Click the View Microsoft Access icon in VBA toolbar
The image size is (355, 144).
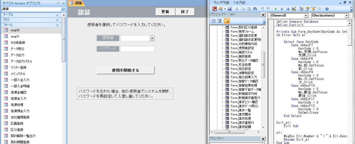[x=214, y=9]
